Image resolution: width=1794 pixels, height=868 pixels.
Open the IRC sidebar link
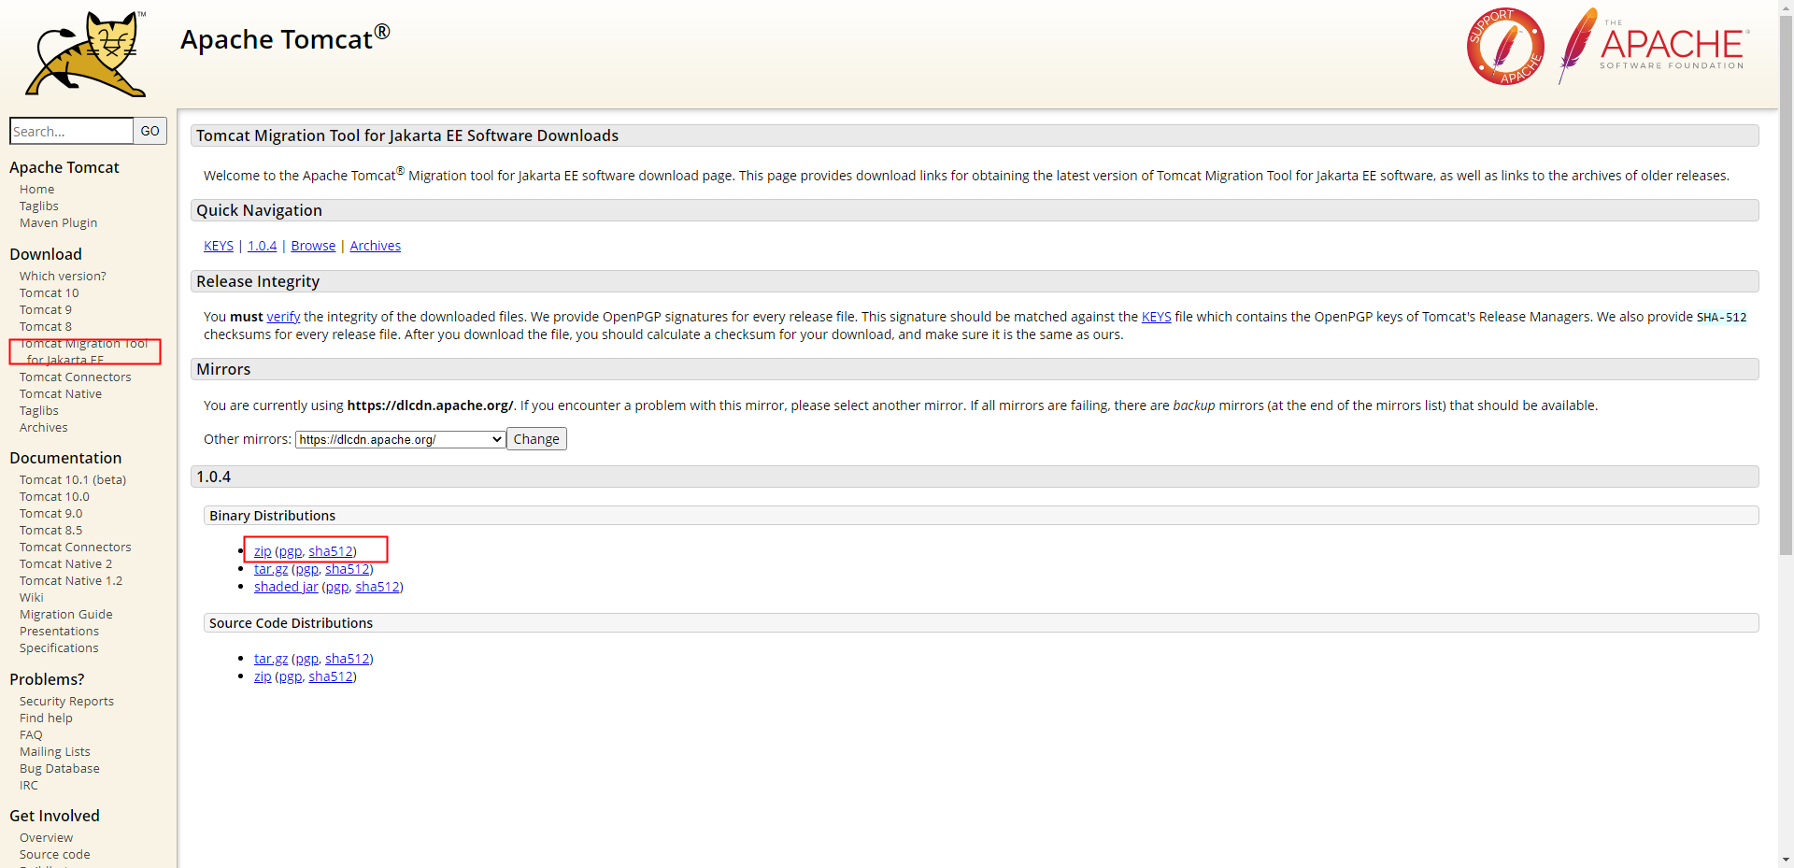point(29,785)
